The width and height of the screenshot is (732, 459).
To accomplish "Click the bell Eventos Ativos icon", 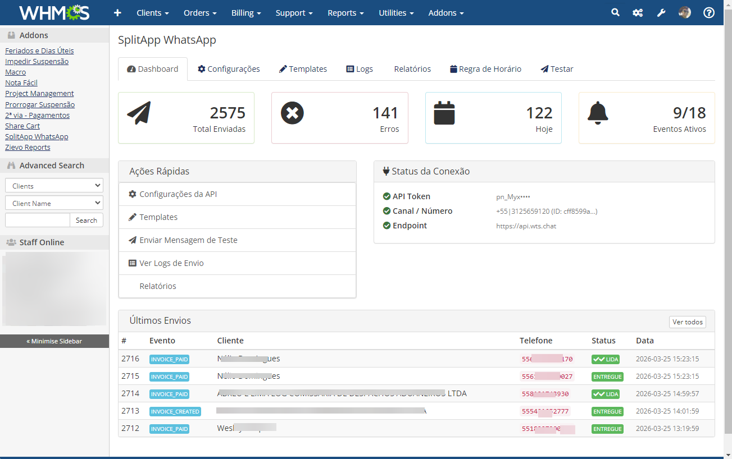I will 598,113.
